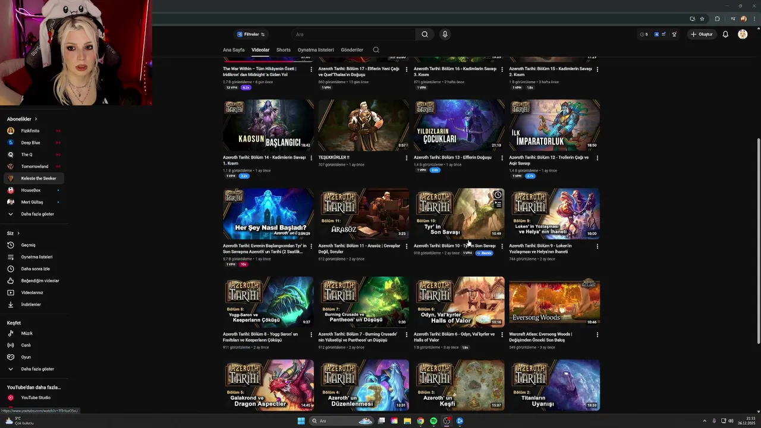The image size is (761, 428).
Task: Open Bölüm 6 Odyn Halls of Valor title
Action: (454, 337)
